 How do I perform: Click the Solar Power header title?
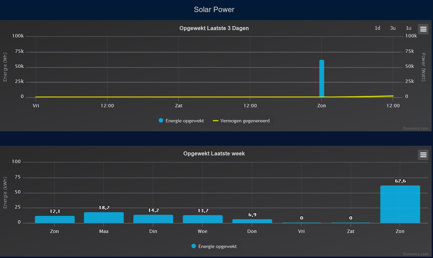(214, 9)
